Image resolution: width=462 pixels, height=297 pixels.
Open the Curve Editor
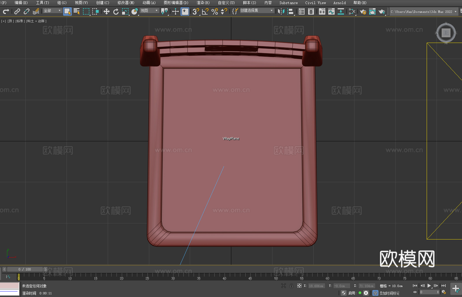click(331, 11)
